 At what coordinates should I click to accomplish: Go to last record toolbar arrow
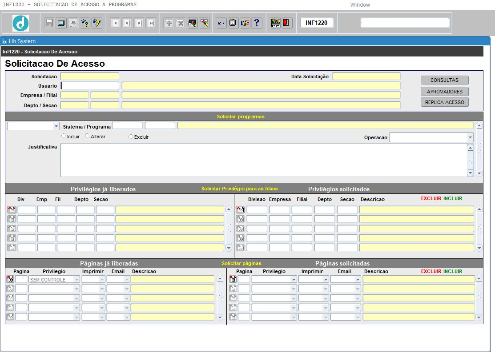[151, 23]
